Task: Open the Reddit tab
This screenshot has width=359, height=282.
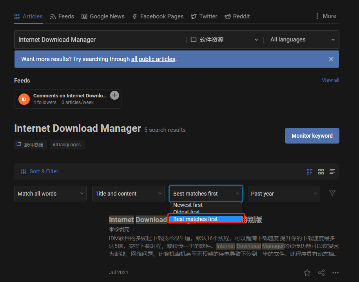Action: coord(237,16)
